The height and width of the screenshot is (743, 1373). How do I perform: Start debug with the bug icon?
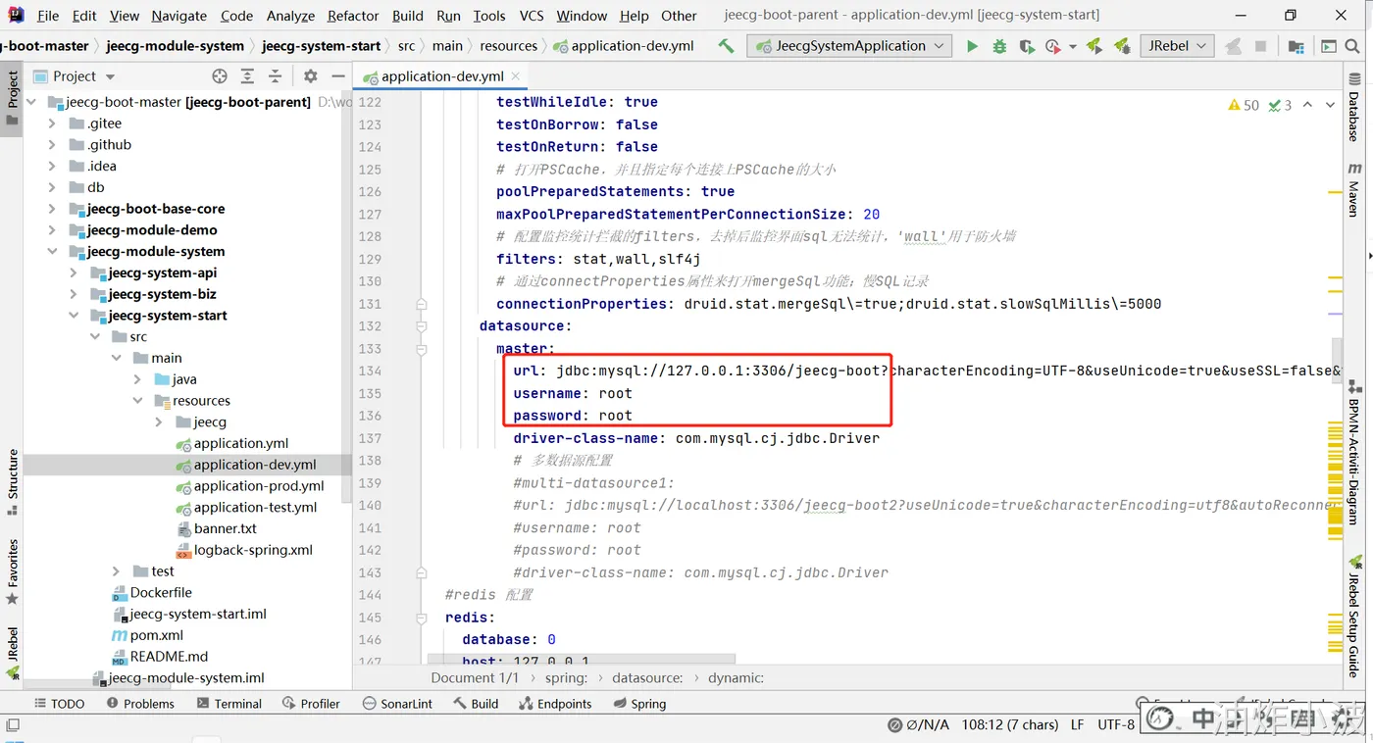tap(999, 46)
